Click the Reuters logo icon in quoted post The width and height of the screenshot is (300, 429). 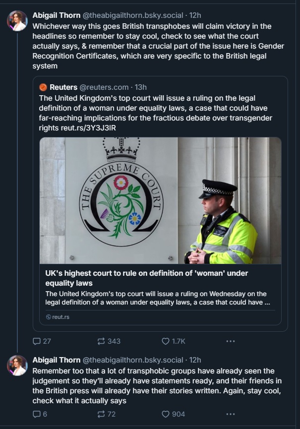pyautogui.click(x=43, y=87)
